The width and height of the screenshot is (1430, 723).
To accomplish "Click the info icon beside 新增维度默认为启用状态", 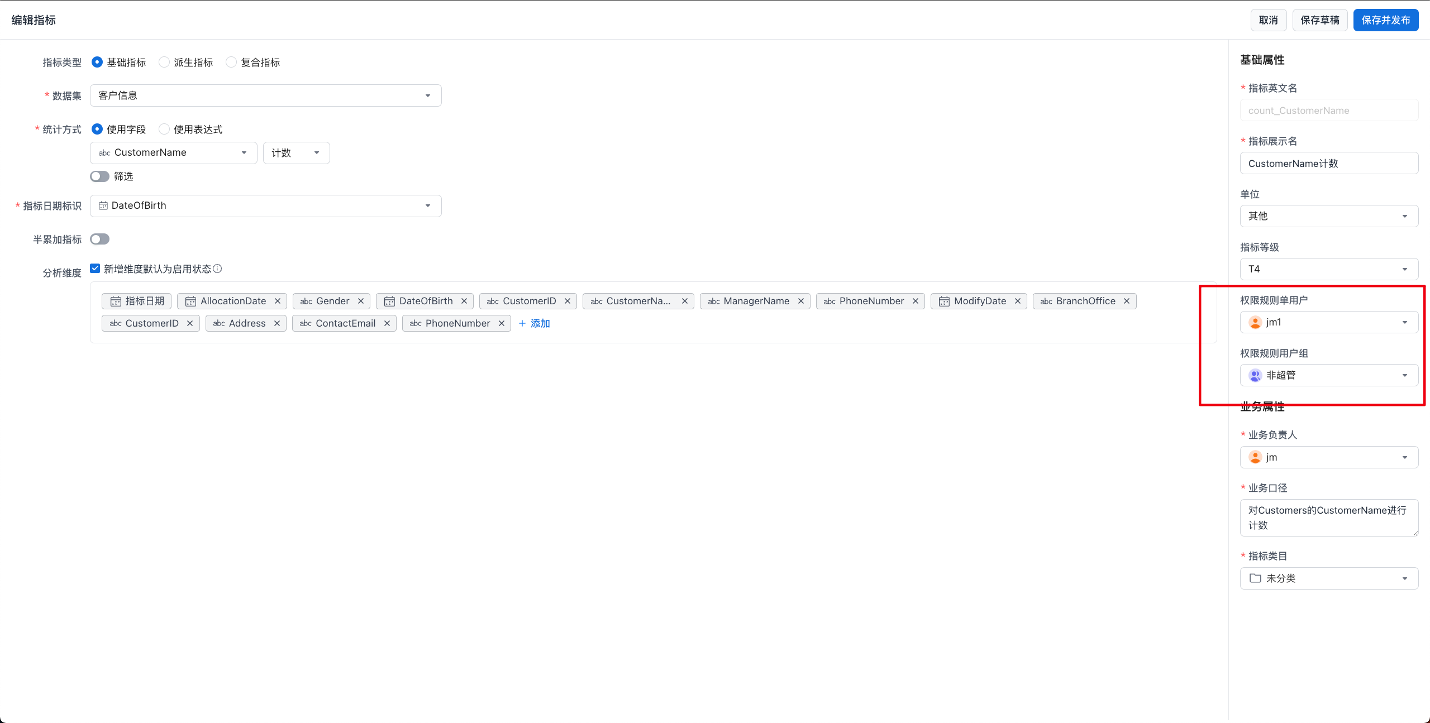I will (x=218, y=269).
